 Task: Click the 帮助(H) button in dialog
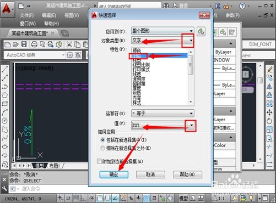coord(187,174)
